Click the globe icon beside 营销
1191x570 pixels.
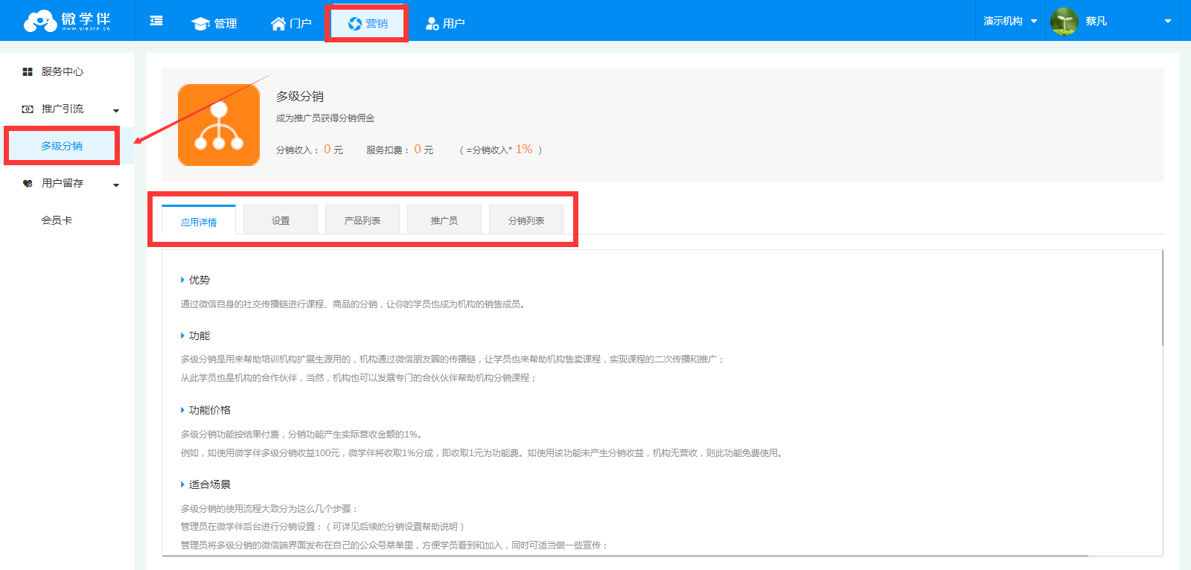click(x=355, y=24)
